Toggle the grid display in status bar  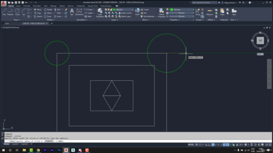tap(197, 144)
